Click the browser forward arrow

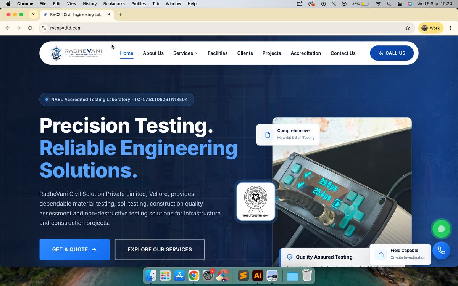(x=19, y=28)
